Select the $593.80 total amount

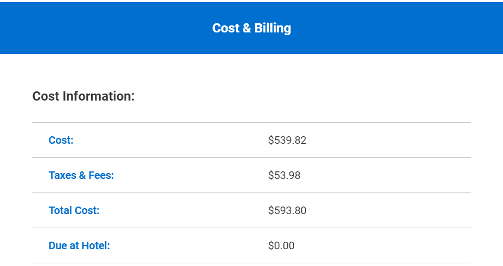pyautogui.click(x=287, y=210)
